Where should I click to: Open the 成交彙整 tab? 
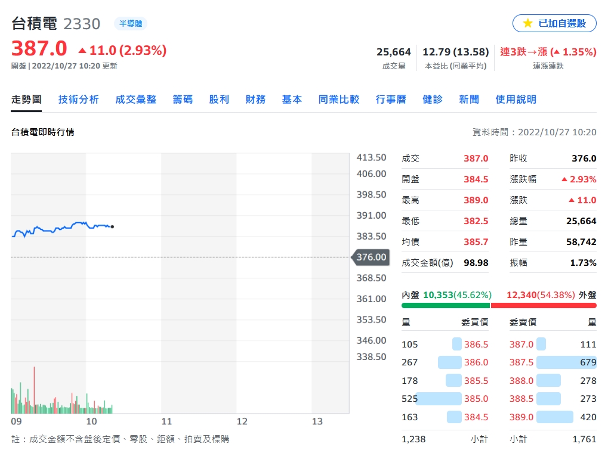coord(135,100)
